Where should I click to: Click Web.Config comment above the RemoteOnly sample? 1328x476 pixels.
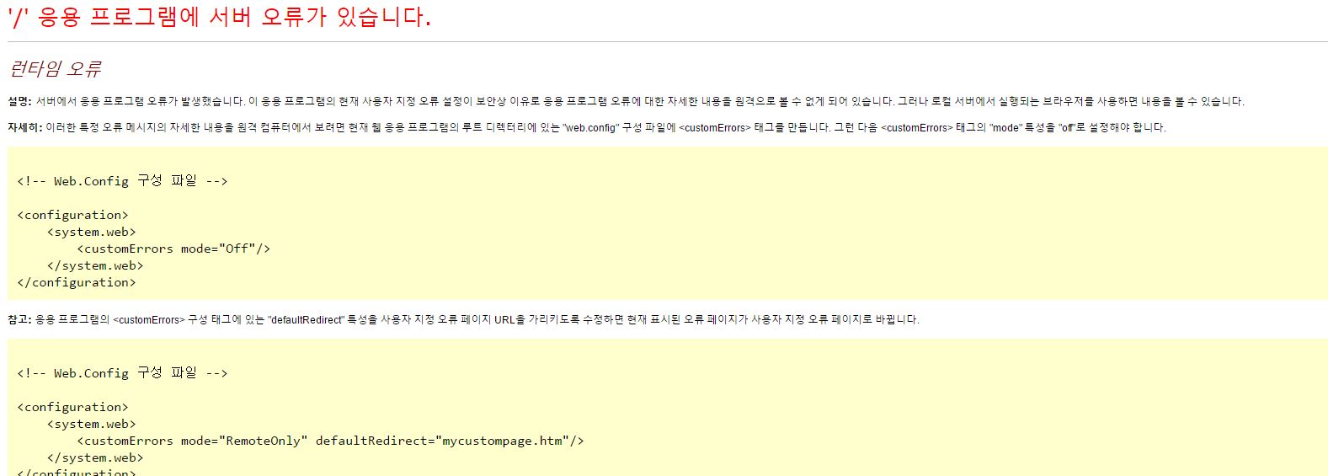click(122, 373)
